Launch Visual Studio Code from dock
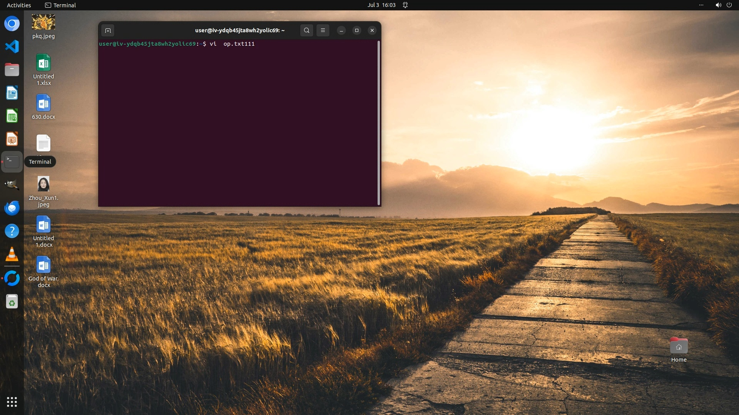 12,46
